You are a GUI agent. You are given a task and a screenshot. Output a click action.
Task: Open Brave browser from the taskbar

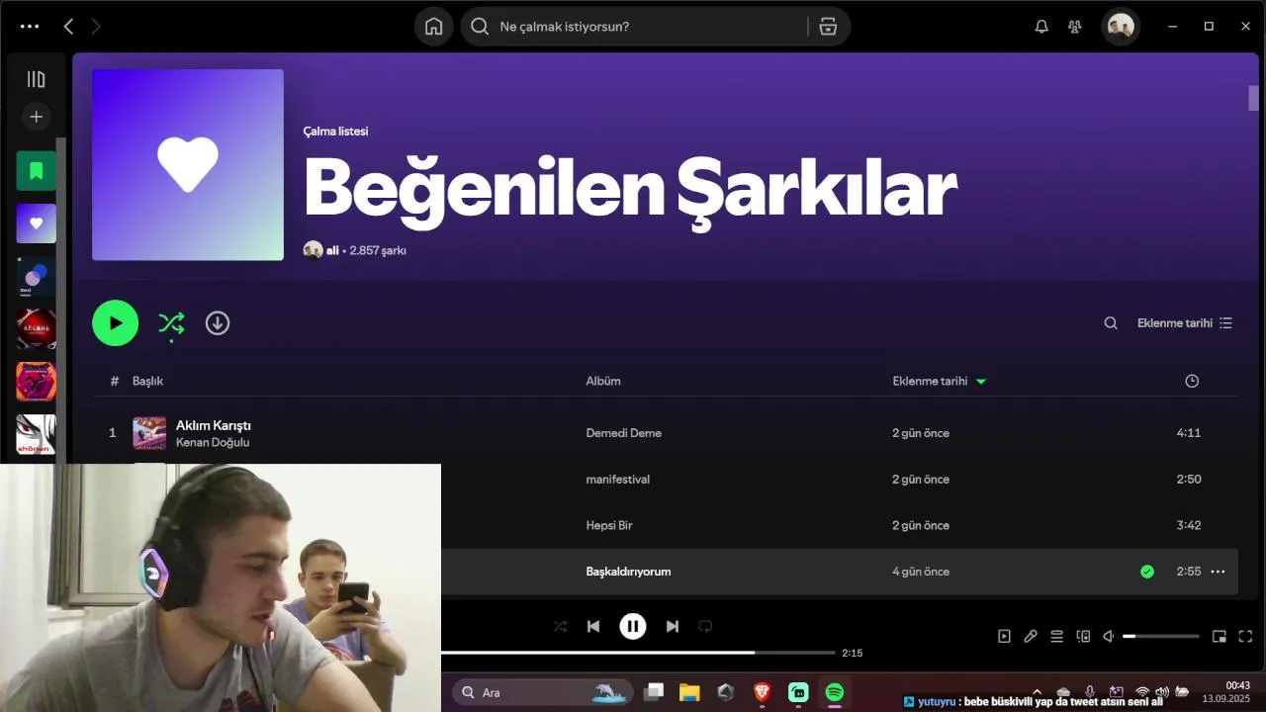tap(762, 692)
